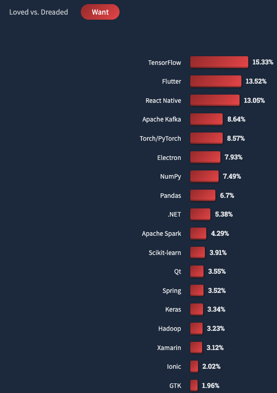Select the .NET bar
277x393 pixels.
point(200,214)
